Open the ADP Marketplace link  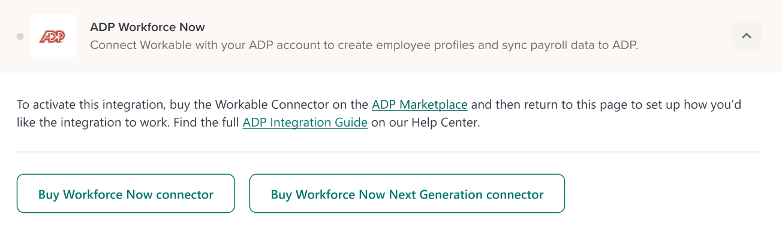420,105
